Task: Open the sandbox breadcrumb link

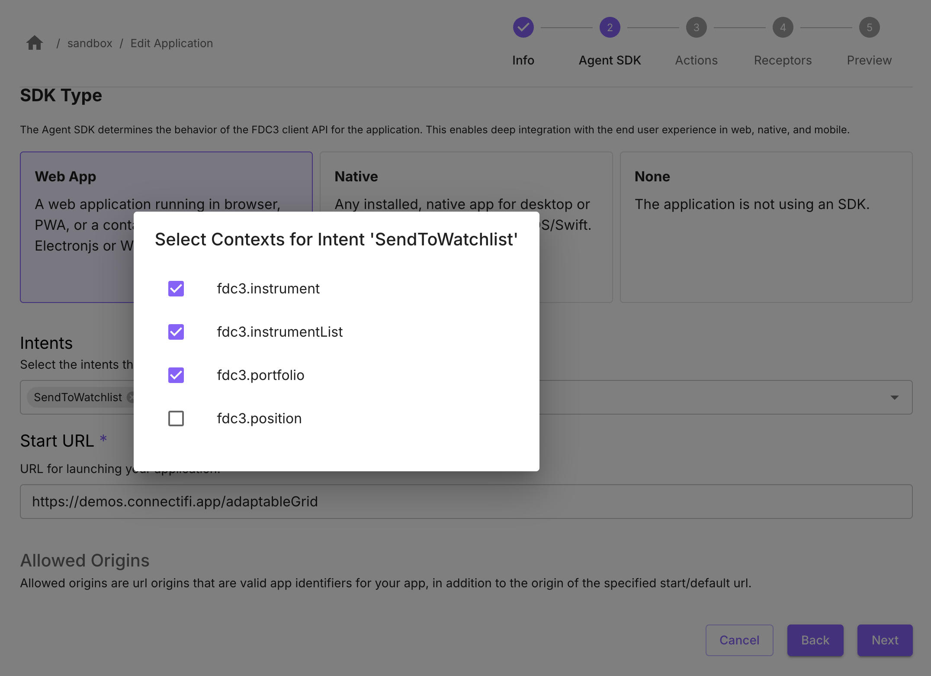Action: coord(90,43)
